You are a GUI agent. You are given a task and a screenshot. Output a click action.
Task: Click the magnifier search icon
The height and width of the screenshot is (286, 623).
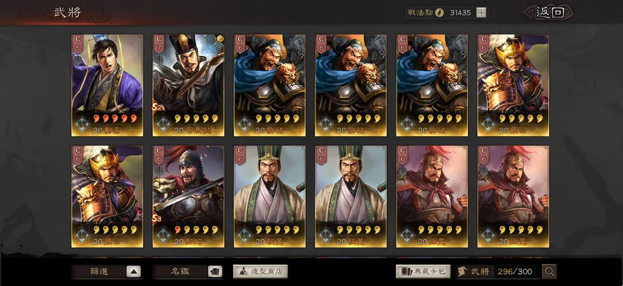point(549,271)
